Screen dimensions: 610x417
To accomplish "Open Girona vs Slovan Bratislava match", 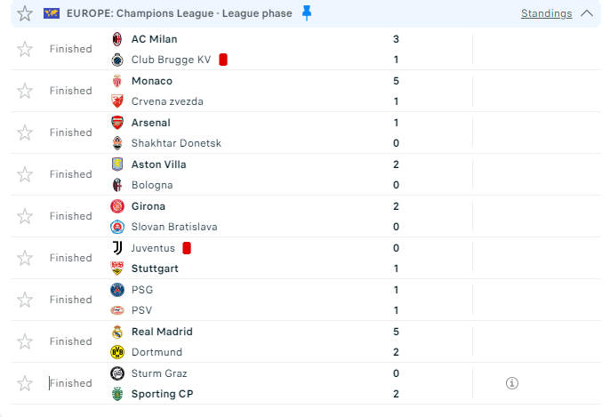I will pyautogui.click(x=267, y=216).
